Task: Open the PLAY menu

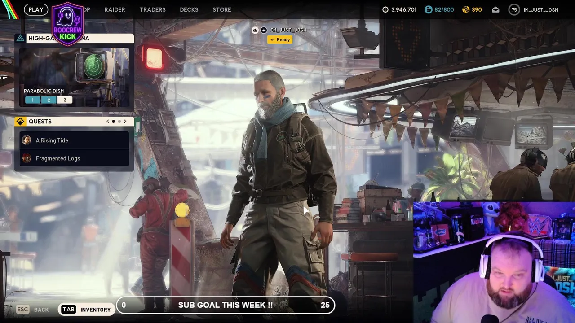Action: click(x=36, y=9)
